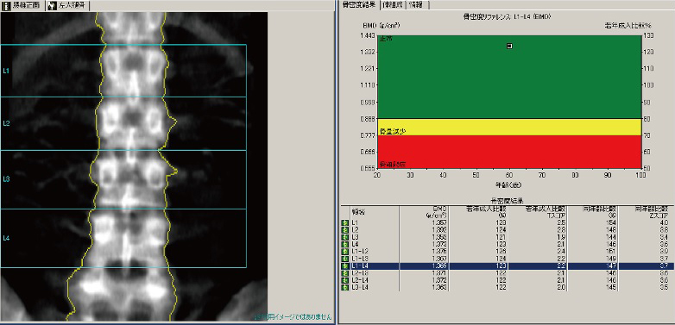Select the highlighted L1-L4 result row
The width and height of the screenshot is (675, 325).
click(x=507, y=266)
